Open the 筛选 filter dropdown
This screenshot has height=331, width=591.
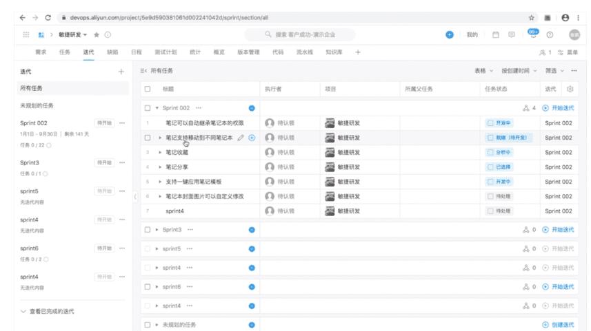tap(554, 71)
